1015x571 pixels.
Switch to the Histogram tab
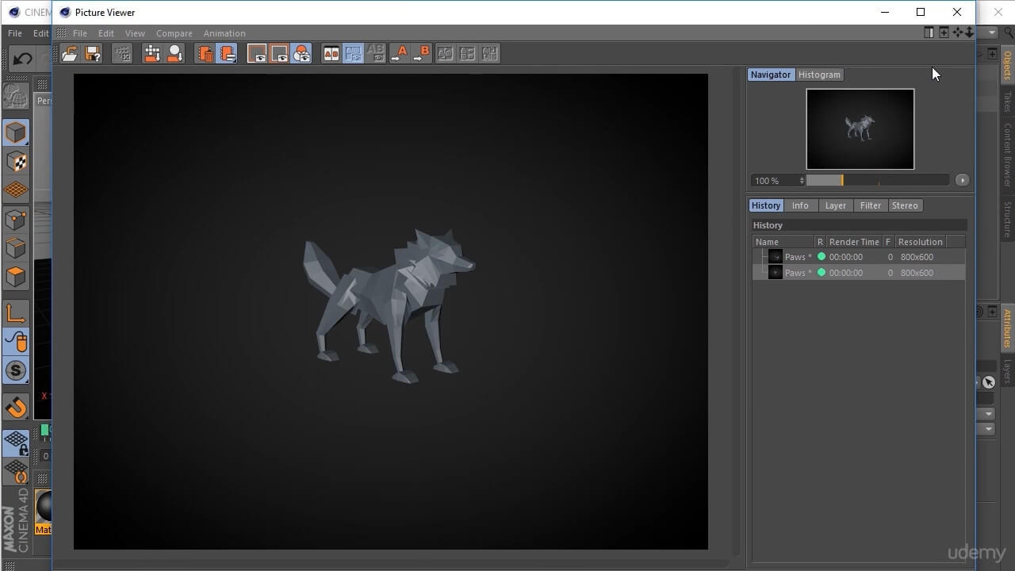tap(819, 75)
